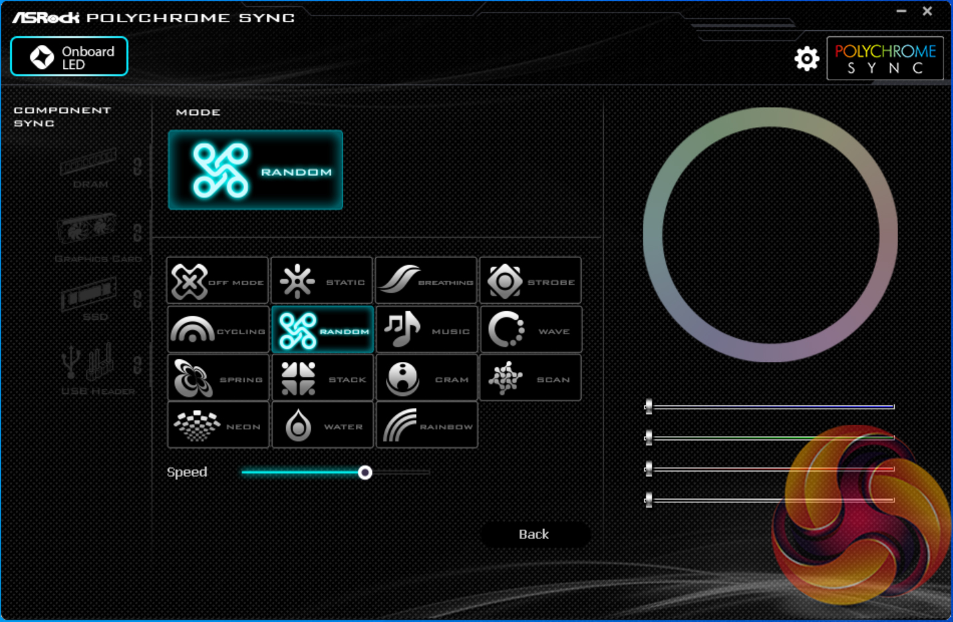Viewport: 953px width, 622px height.
Task: Click the blue color channel slider
Action: pyautogui.click(x=770, y=406)
